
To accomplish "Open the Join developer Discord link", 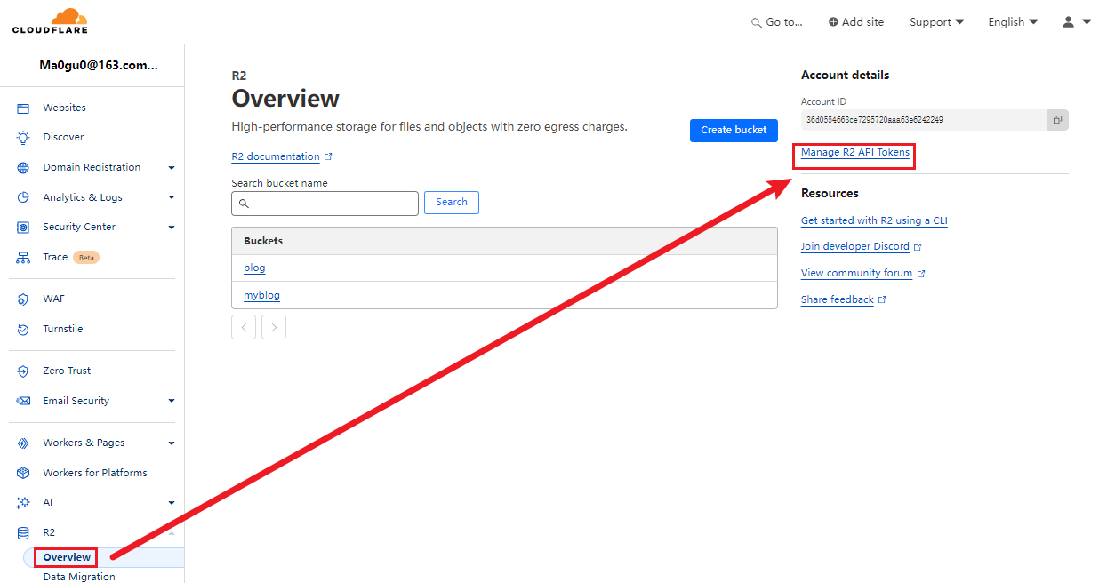I will [x=855, y=246].
